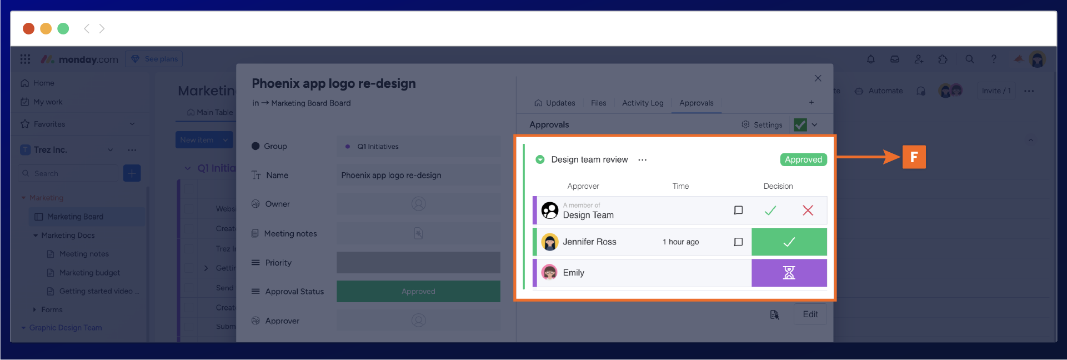Click the green checkmark approve icon for Design Team

click(770, 211)
